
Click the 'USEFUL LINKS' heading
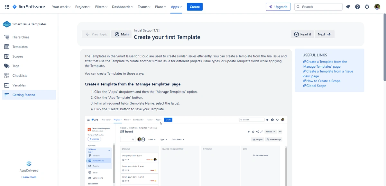click(x=315, y=55)
